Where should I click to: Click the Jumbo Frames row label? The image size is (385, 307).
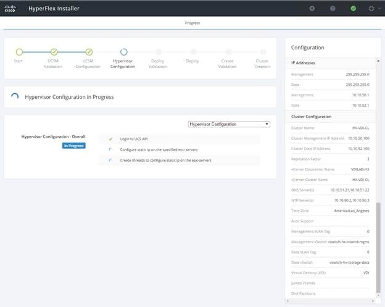click(303, 283)
